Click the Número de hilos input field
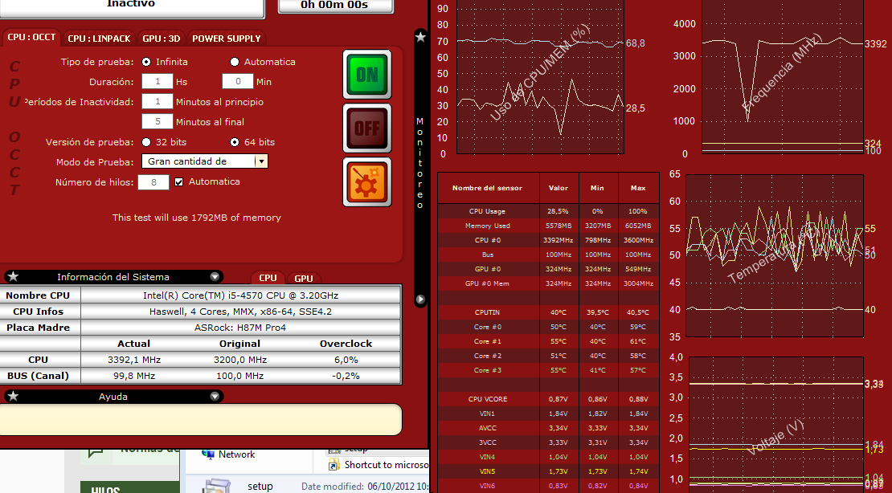Screen dimensions: 892x493 (x=153, y=182)
